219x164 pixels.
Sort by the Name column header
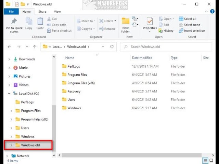[69, 58]
